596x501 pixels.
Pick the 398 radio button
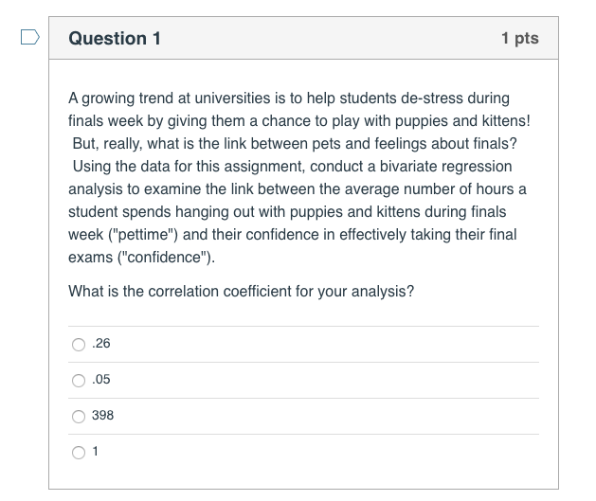pos(79,416)
